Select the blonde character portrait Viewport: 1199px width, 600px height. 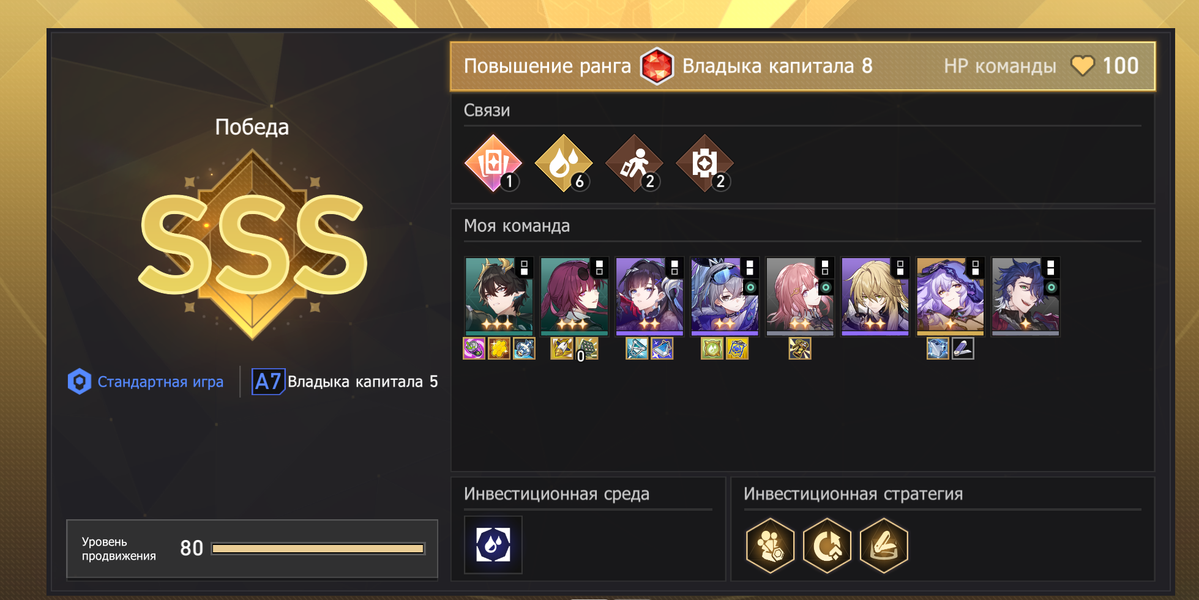(x=875, y=296)
